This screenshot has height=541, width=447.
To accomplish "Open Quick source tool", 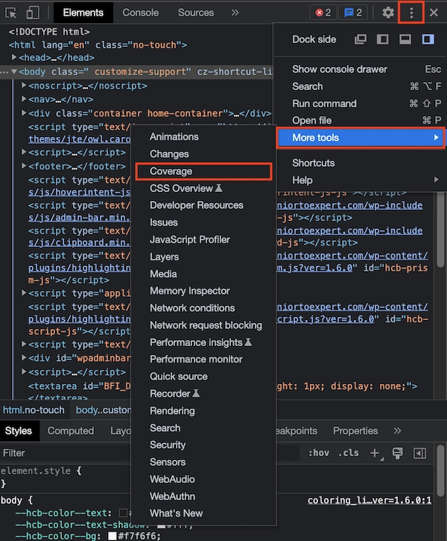I will (x=203, y=377).
